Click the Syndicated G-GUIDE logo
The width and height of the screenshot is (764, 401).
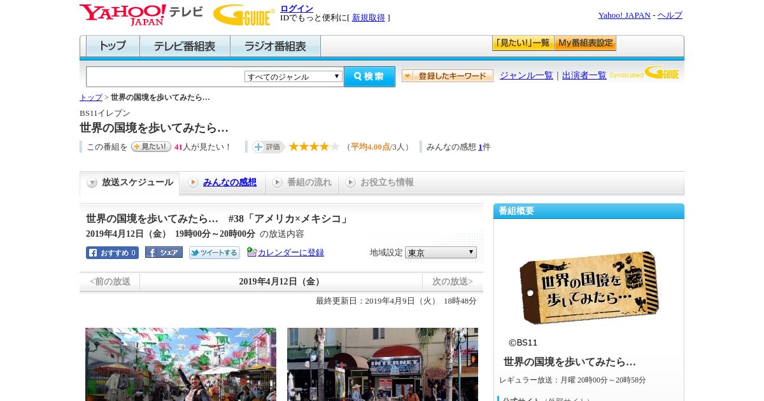tap(644, 73)
